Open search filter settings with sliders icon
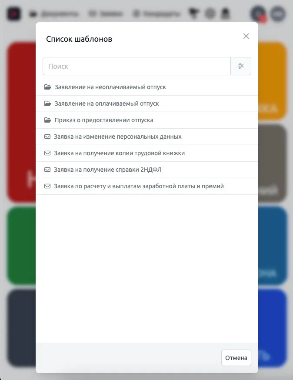293x380 pixels. (241, 67)
